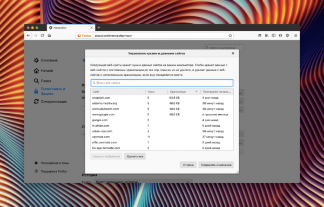
Task: Click the '37 минут назад' last-used cell
Action: 213,137
